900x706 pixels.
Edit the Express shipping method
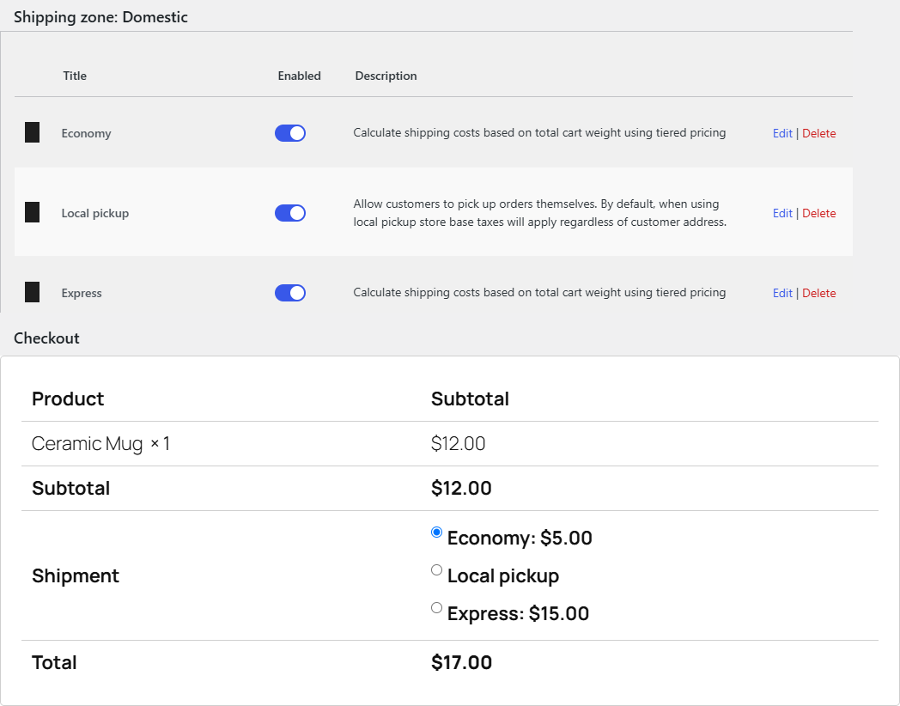(782, 293)
